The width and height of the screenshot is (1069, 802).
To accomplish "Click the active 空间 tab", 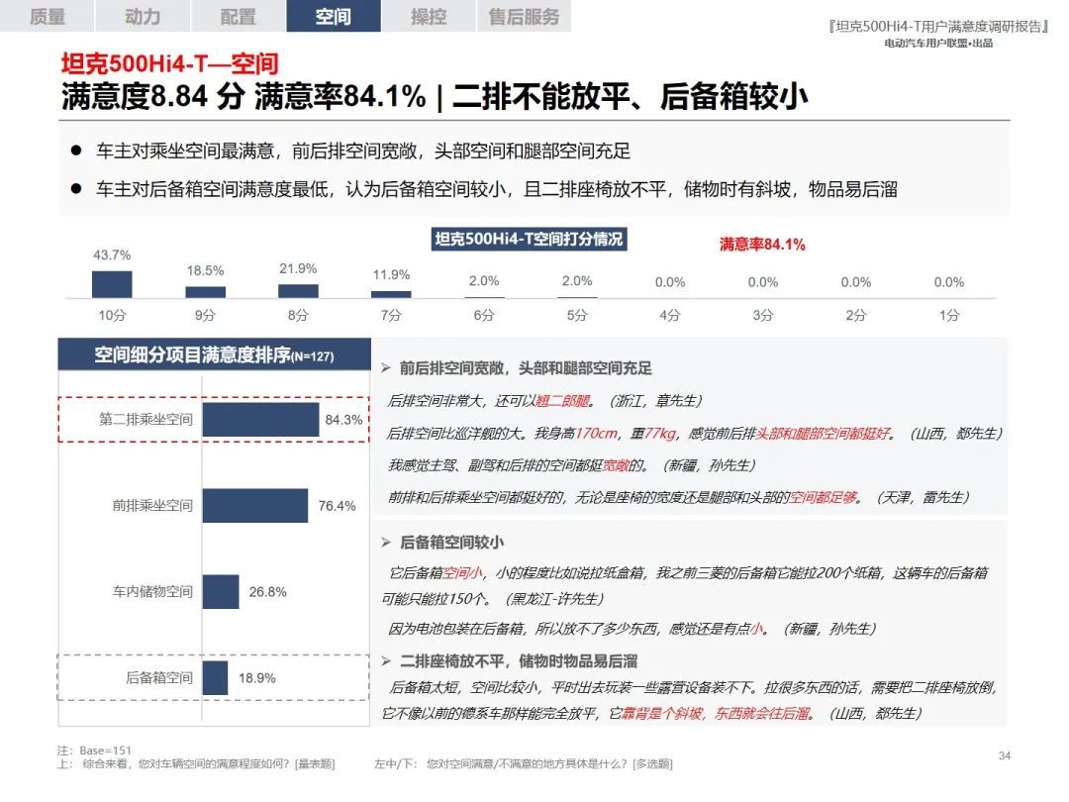I will point(334,16).
